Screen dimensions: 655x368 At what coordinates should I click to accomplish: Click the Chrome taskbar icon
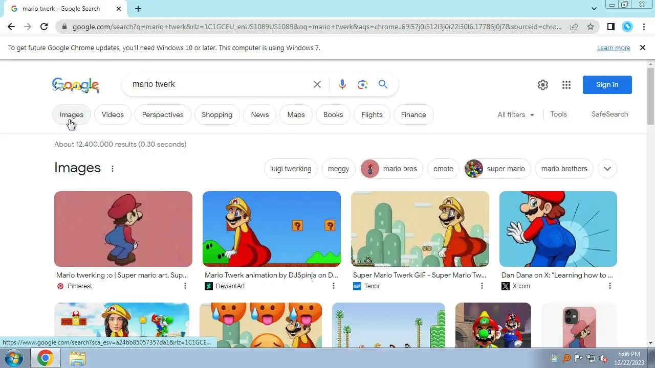pyautogui.click(x=45, y=358)
